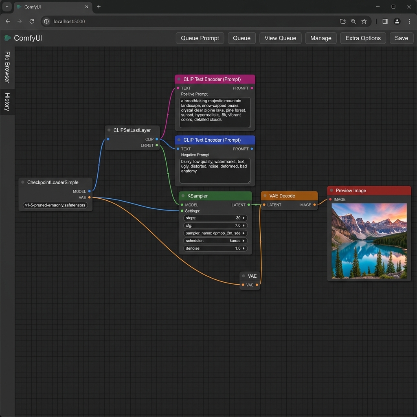Screen dimensions: 417x417
Task: Click TEXT input port on Negative Prompt encoder
Action: 178,149
